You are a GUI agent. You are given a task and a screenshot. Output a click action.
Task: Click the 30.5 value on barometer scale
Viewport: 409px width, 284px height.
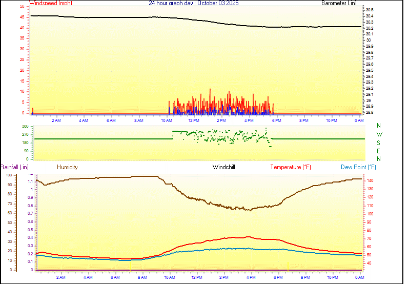pos(369,10)
